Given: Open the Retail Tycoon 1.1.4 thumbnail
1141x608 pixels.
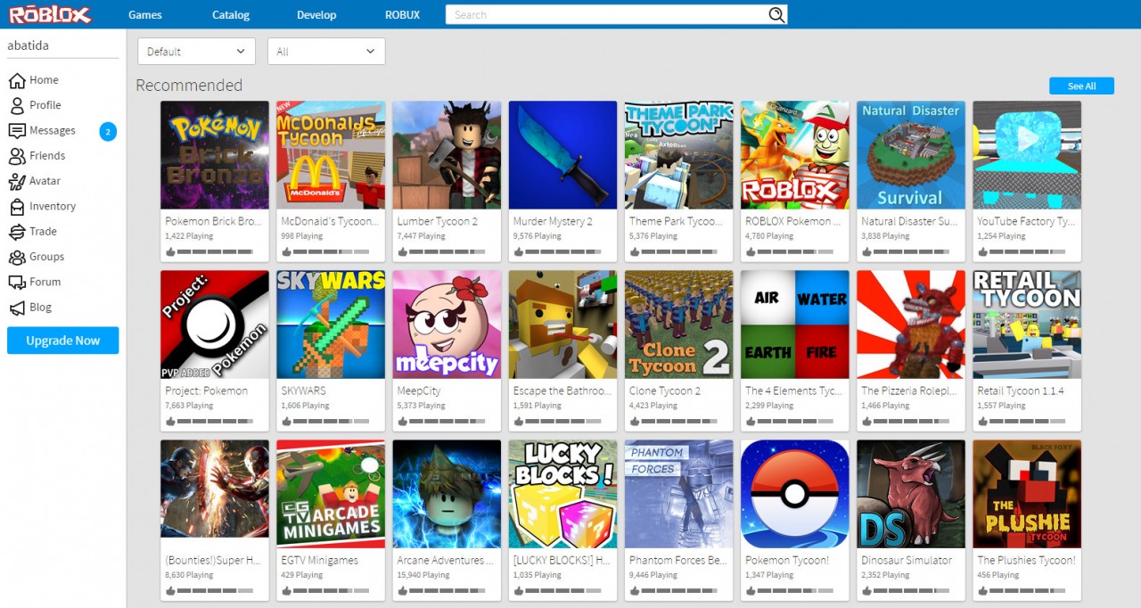Looking at the screenshot, I should pyautogui.click(x=1027, y=325).
